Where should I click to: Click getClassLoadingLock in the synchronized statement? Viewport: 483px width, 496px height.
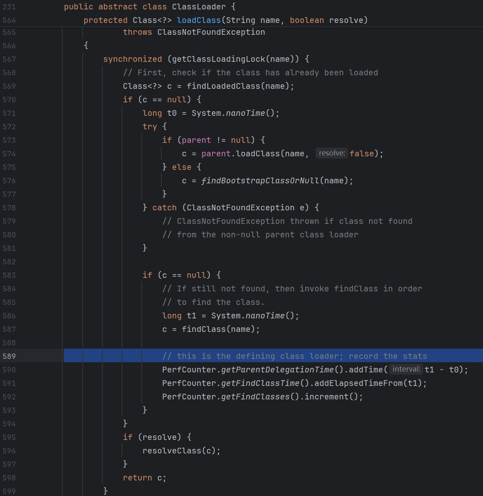pyautogui.click(x=219, y=59)
